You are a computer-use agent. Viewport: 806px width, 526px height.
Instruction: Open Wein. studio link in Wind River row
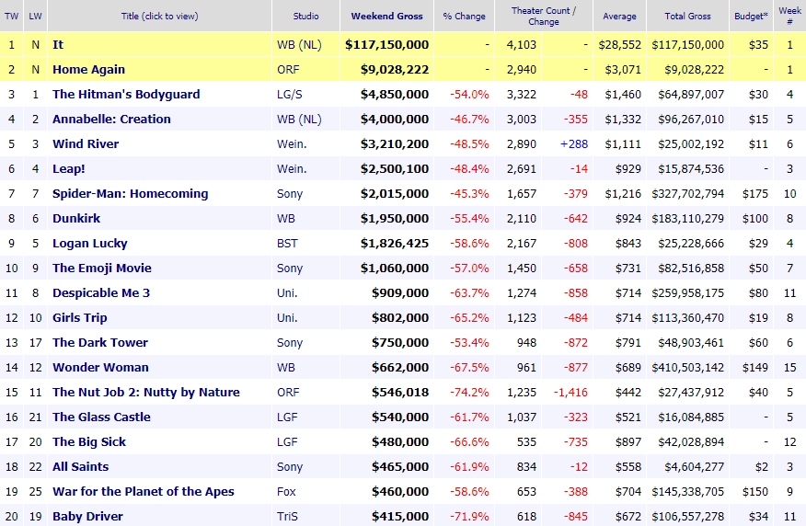tap(292, 143)
